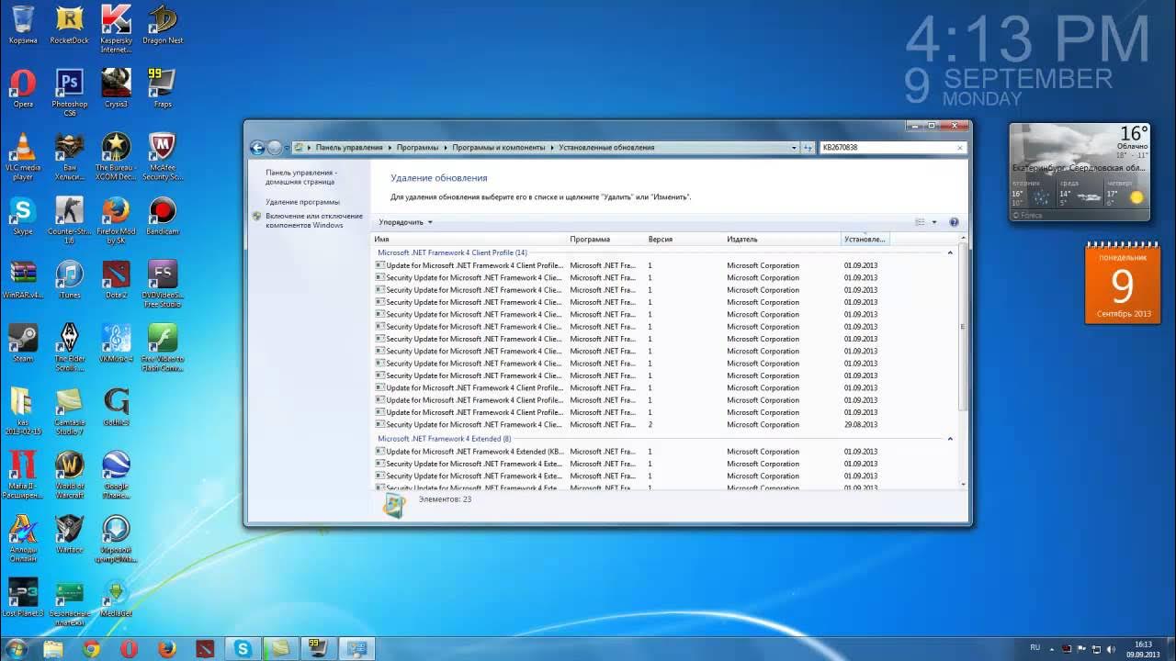Open Панель управления домашняя страница link
Viewport: 1176px width, 661px height.
pyautogui.click(x=301, y=177)
